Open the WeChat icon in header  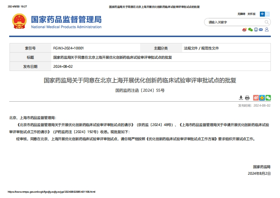pos(250,30)
